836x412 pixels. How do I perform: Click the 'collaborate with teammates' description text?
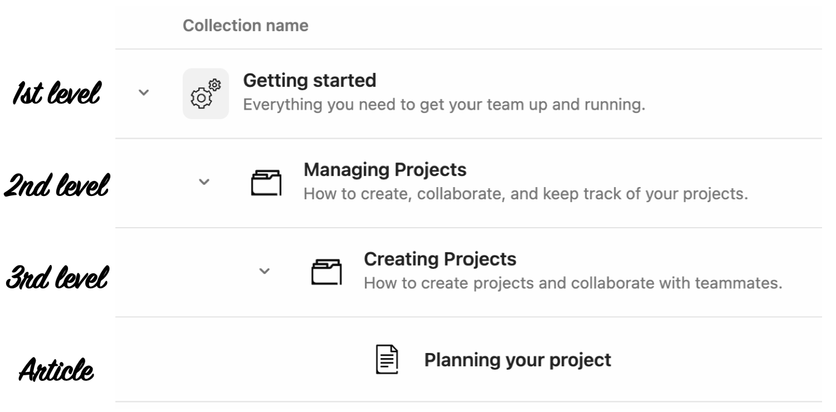click(572, 283)
